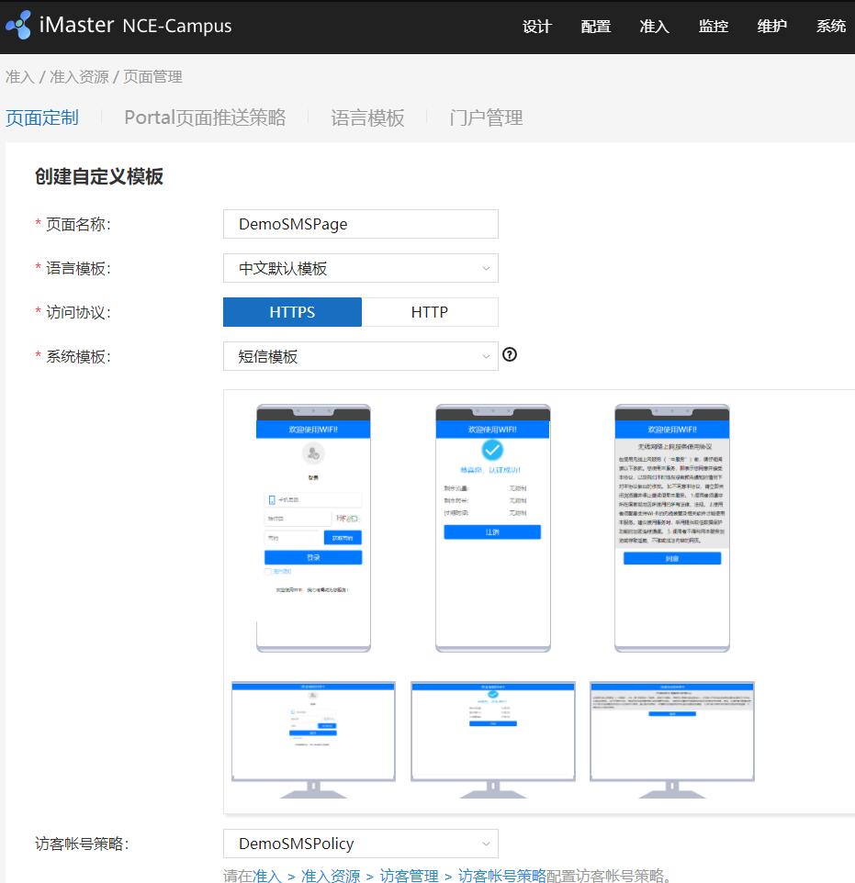
Task: Switch to the 监控 menu
Action: point(714,27)
